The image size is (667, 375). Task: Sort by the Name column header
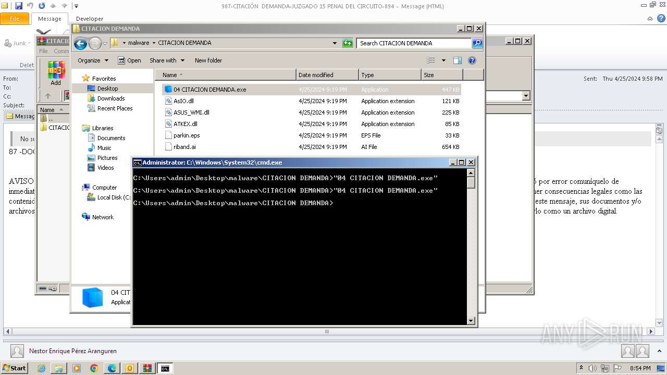pyautogui.click(x=225, y=75)
